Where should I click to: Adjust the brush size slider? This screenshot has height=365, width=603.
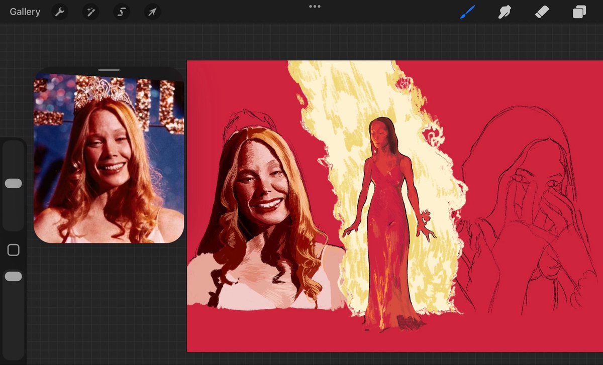[x=14, y=184]
